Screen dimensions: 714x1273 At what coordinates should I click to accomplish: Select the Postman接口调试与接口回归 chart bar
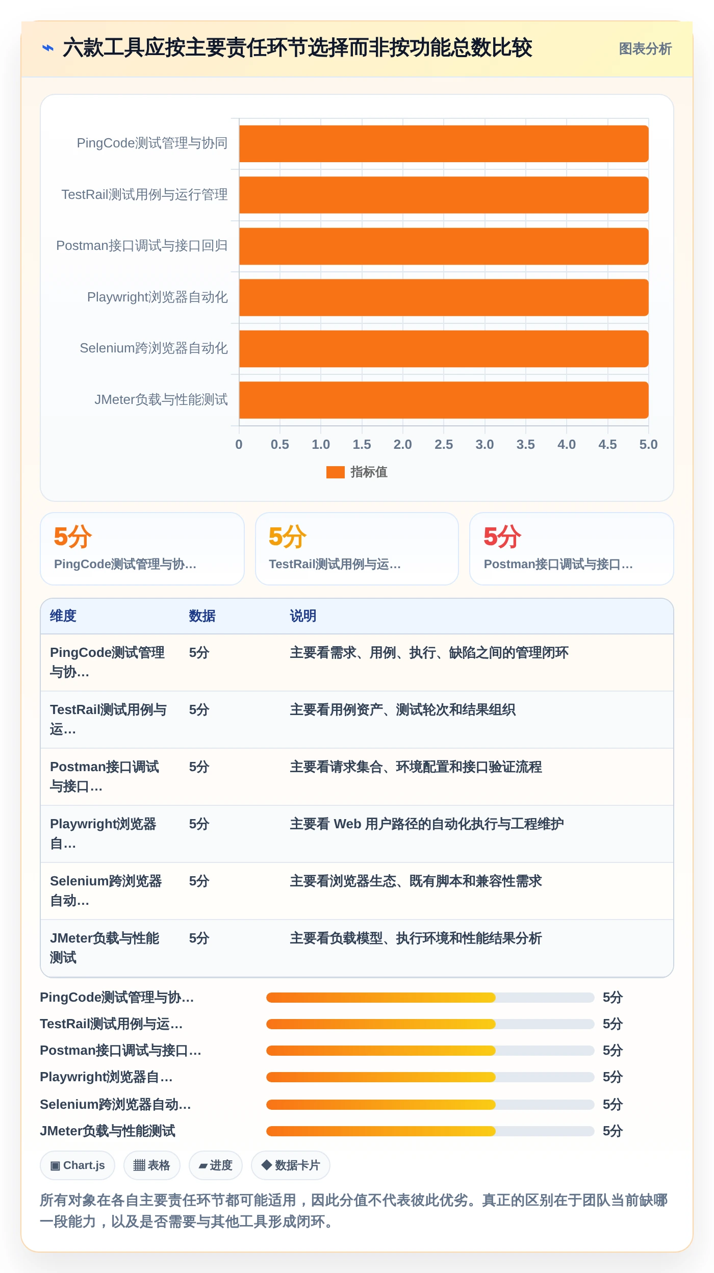coord(444,246)
